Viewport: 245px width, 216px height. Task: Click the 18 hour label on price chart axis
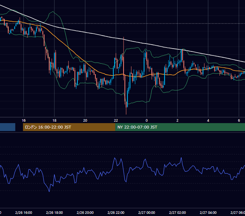click(54, 121)
